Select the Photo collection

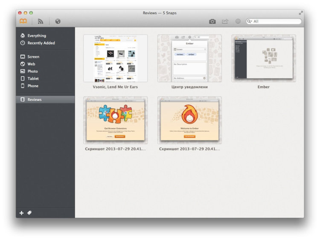(45, 71)
